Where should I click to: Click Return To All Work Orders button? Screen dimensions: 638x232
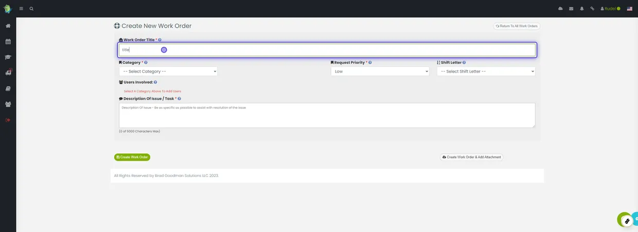(517, 26)
